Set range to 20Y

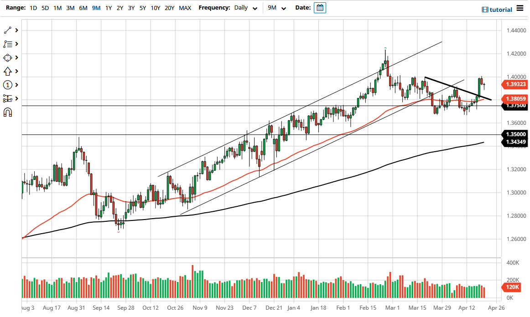[169, 8]
